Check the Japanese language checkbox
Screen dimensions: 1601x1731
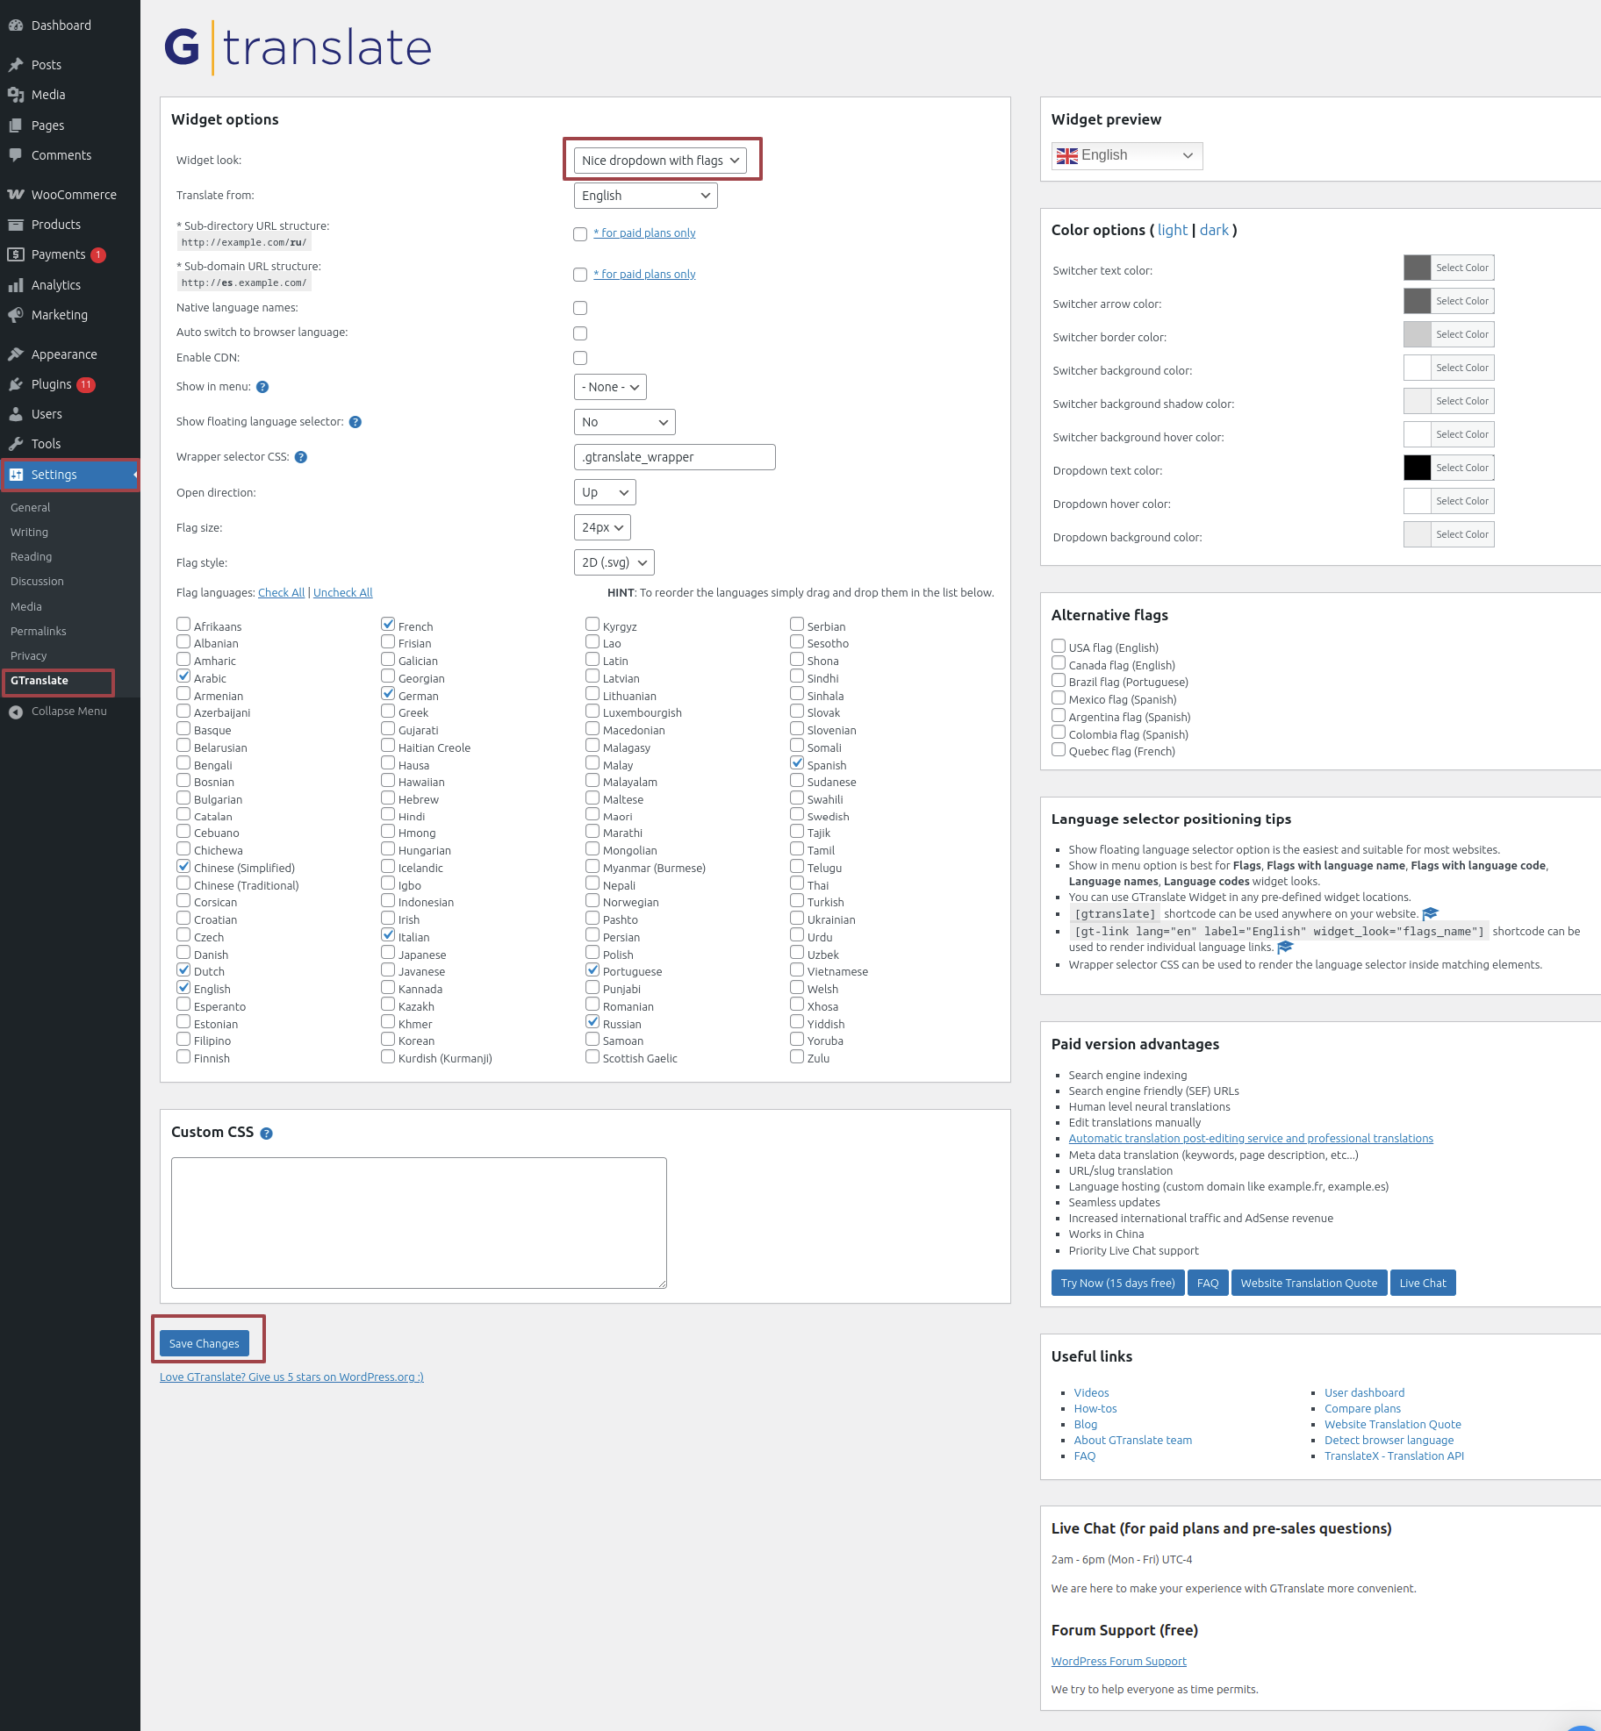388,953
